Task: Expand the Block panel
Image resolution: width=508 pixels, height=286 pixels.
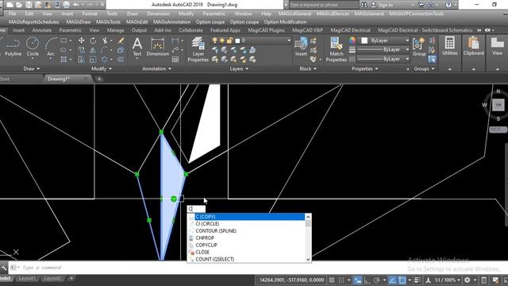Action: click(x=308, y=69)
